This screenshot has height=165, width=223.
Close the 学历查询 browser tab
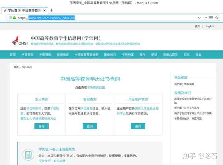coord(45,11)
